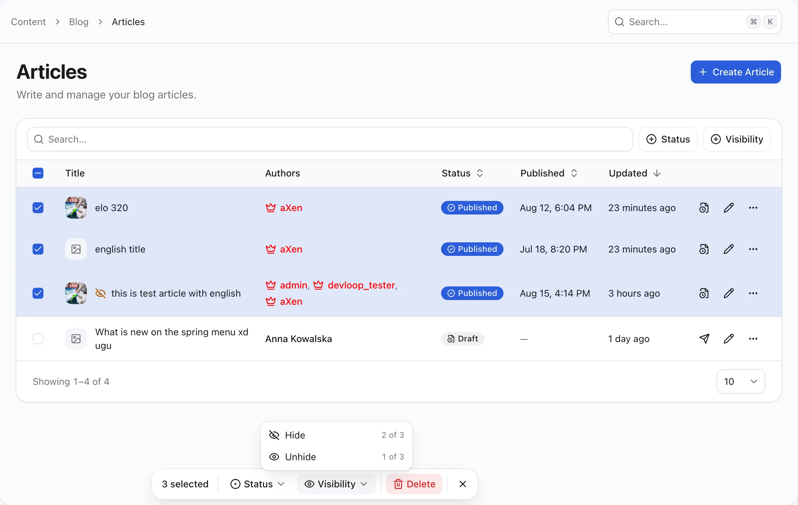Edit the elo 320 article with the pencil icon
The width and height of the screenshot is (798, 505).
[x=728, y=208]
